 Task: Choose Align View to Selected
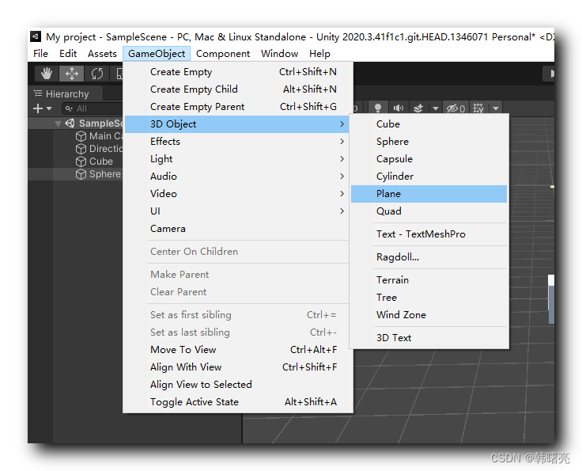[x=237, y=385]
